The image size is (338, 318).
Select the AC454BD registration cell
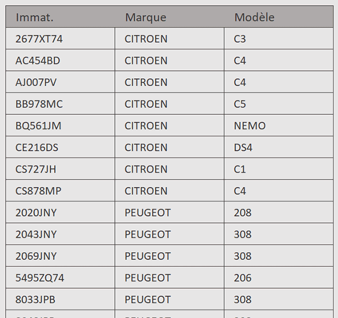(37, 61)
